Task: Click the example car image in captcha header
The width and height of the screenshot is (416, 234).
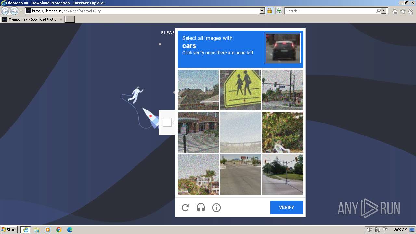Action: (x=283, y=48)
